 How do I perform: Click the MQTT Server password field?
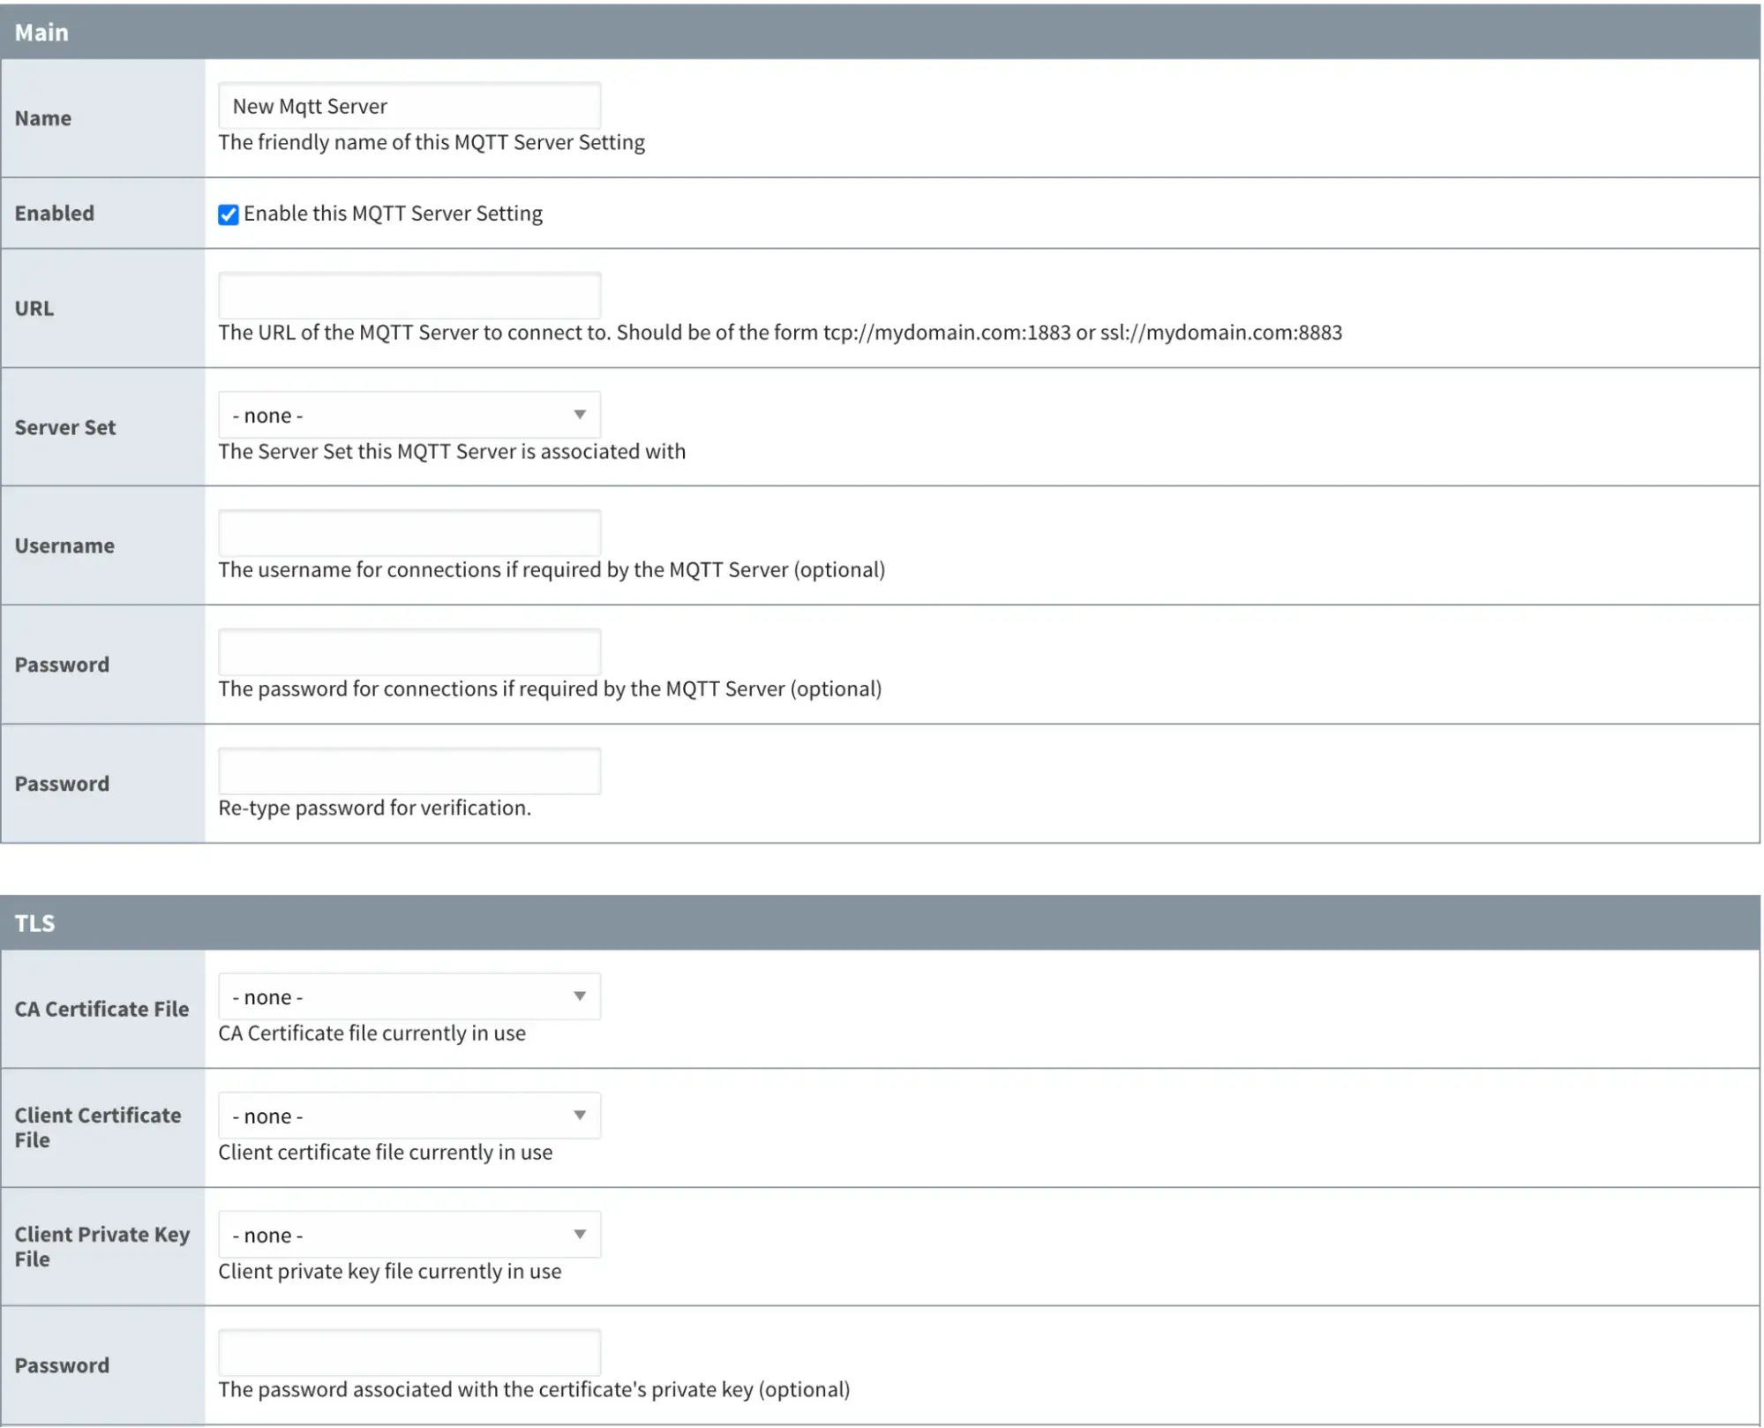pos(409,652)
